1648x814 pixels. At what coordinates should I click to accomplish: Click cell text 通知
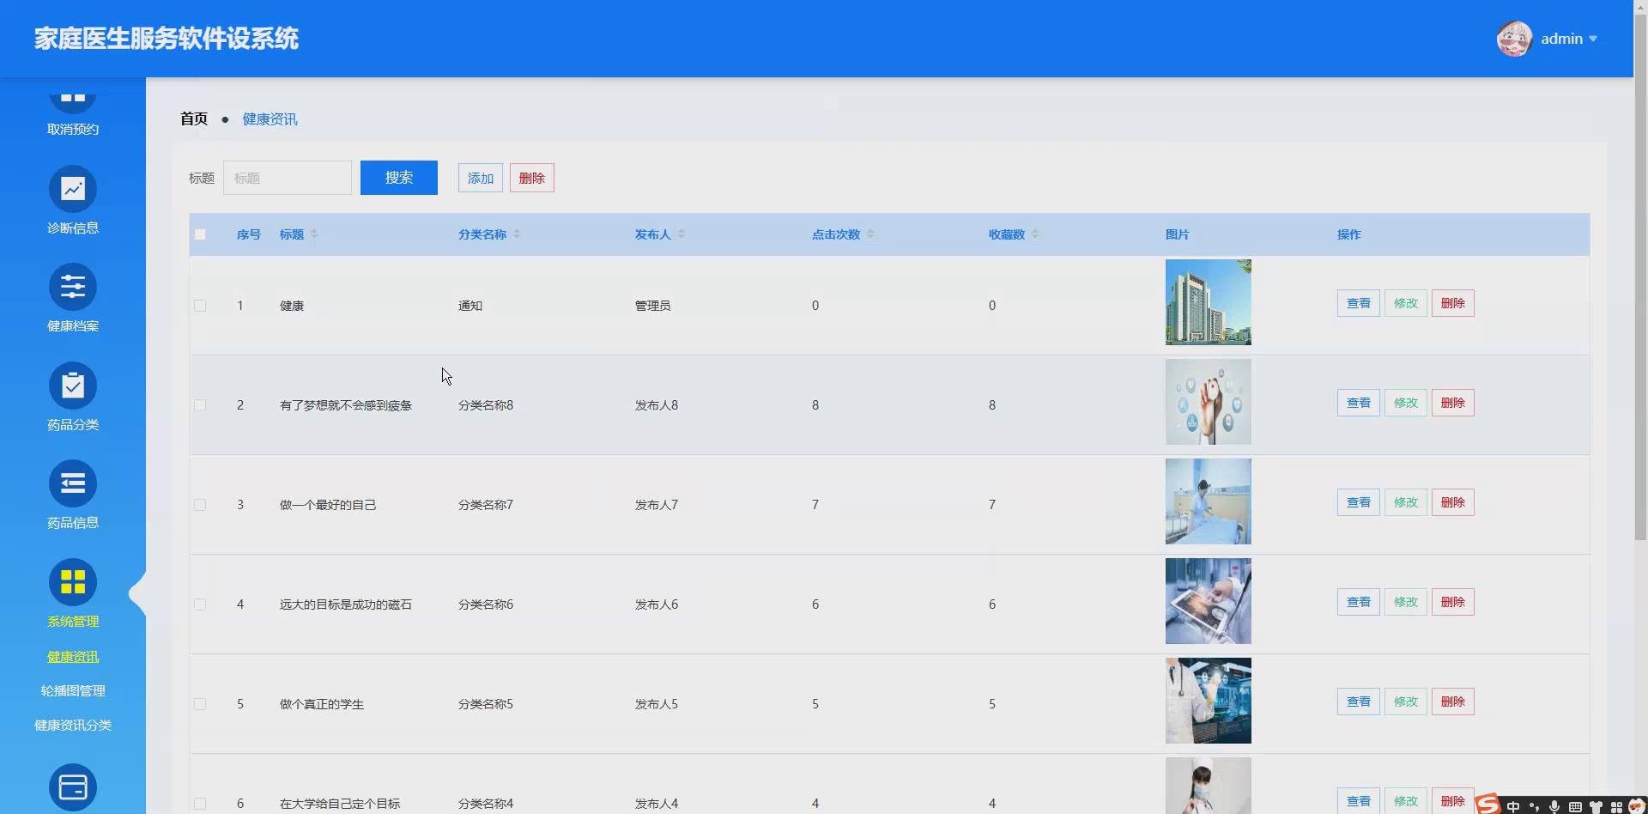(470, 306)
